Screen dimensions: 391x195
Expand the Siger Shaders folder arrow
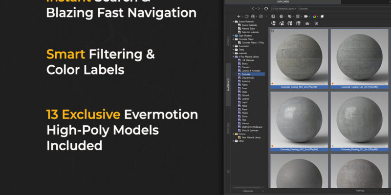click(234, 36)
